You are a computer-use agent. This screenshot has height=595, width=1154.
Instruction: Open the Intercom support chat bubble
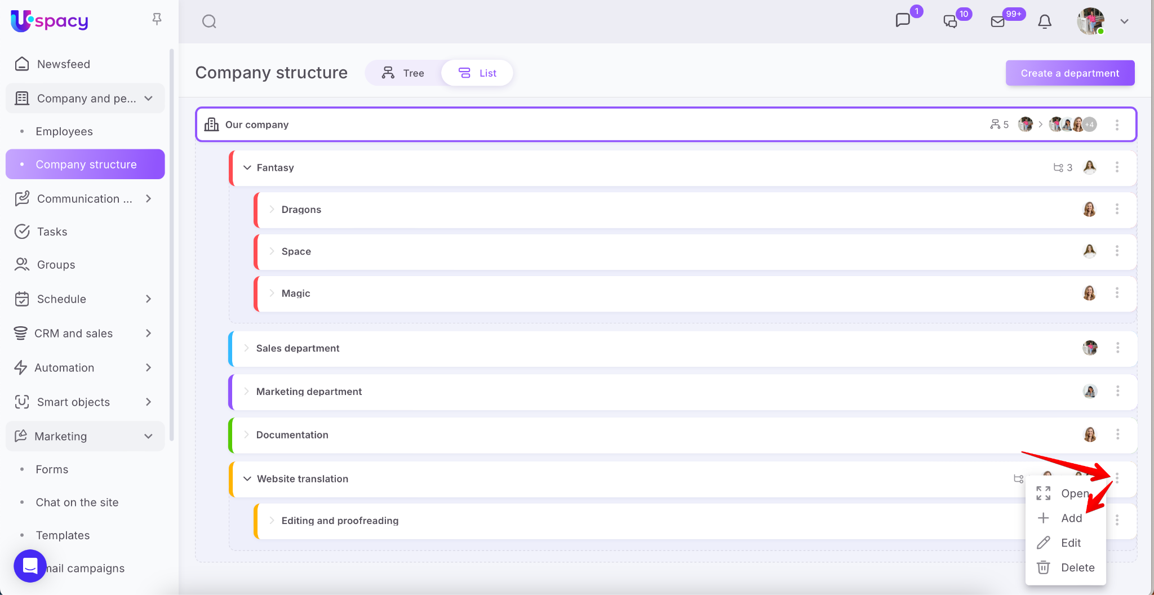30,565
